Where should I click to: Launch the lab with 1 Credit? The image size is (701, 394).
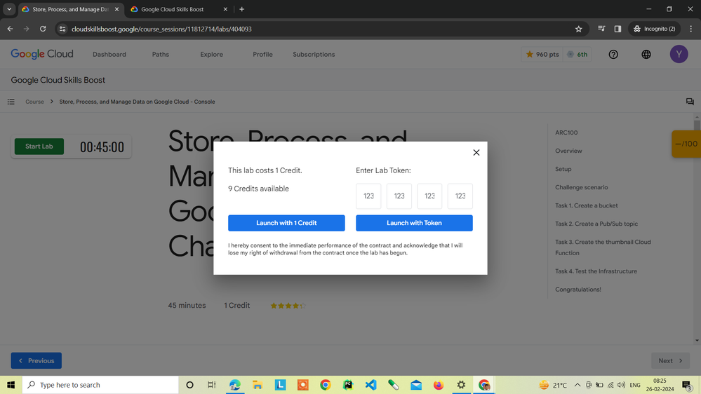286,223
